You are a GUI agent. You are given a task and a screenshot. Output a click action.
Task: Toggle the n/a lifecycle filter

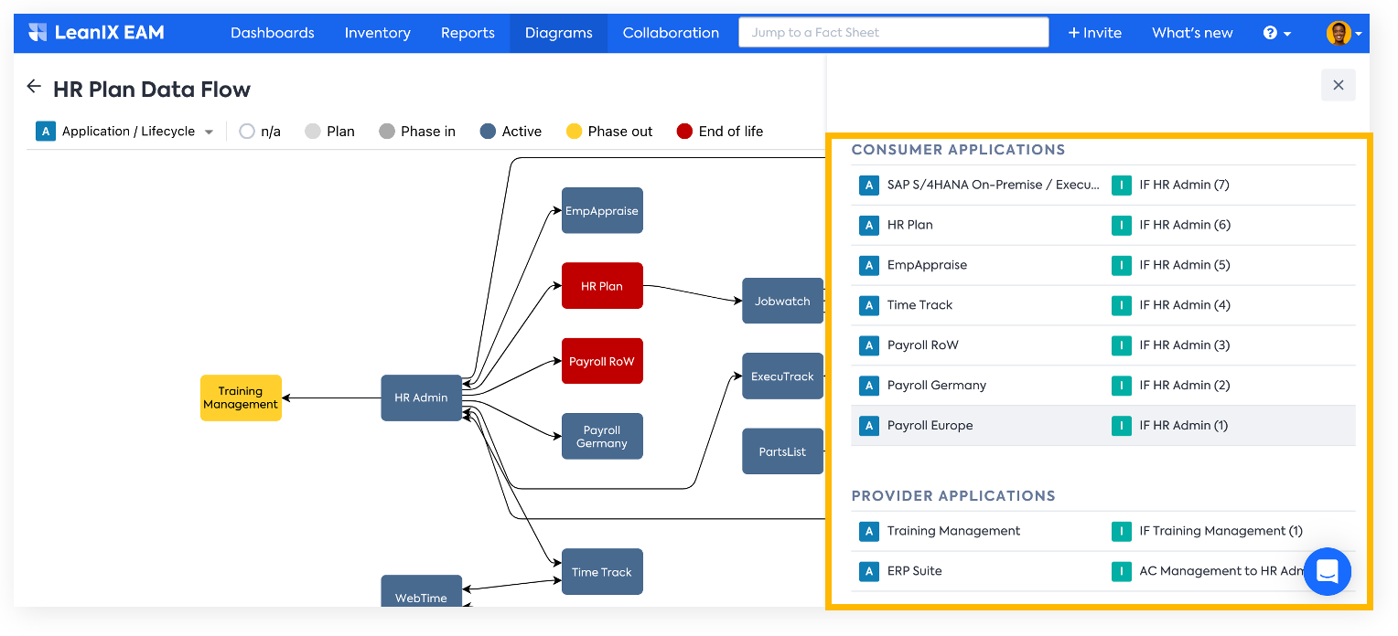point(259,132)
